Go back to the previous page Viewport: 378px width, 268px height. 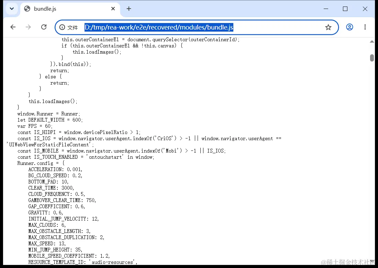pos(13,27)
